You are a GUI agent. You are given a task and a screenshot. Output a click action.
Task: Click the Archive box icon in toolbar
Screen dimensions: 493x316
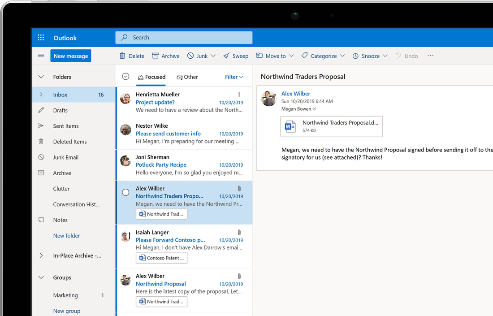click(156, 56)
